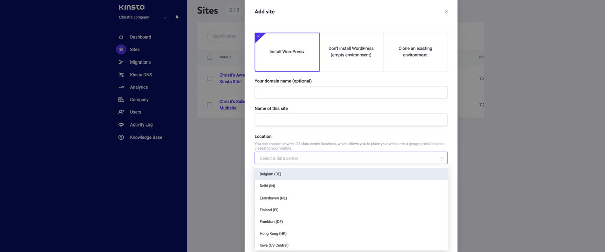Click the Migrations arrow icon

pyautogui.click(x=121, y=62)
